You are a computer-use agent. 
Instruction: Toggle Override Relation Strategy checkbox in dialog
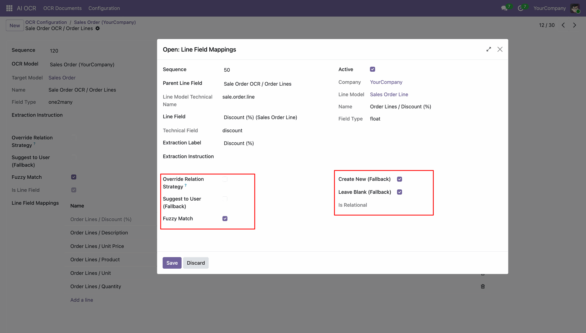click(225, 179)
